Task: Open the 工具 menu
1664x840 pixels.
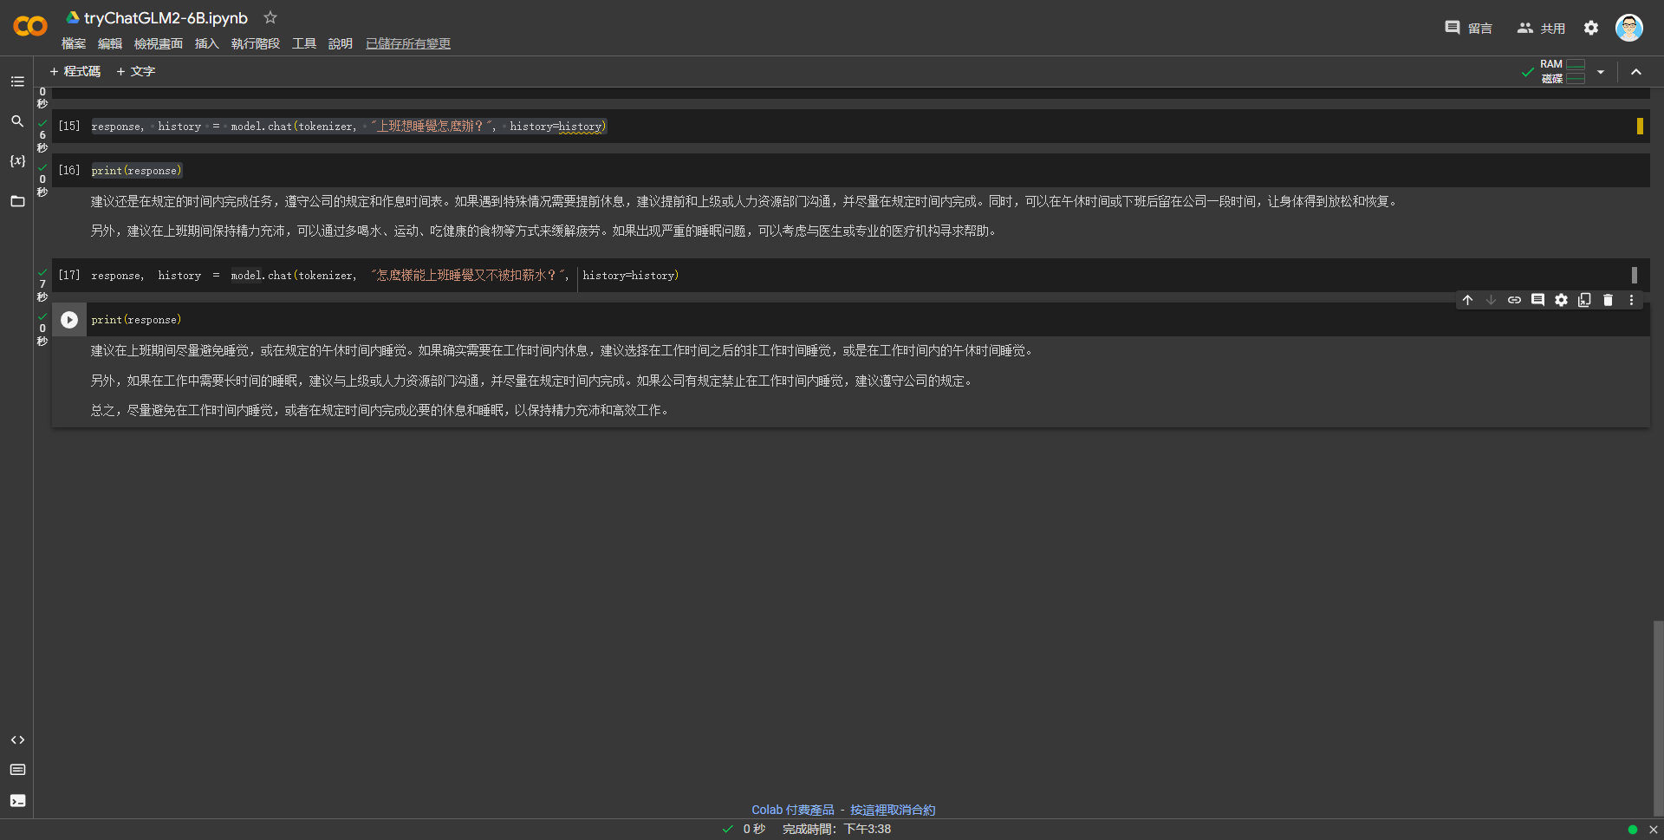Action: [303, 43]
